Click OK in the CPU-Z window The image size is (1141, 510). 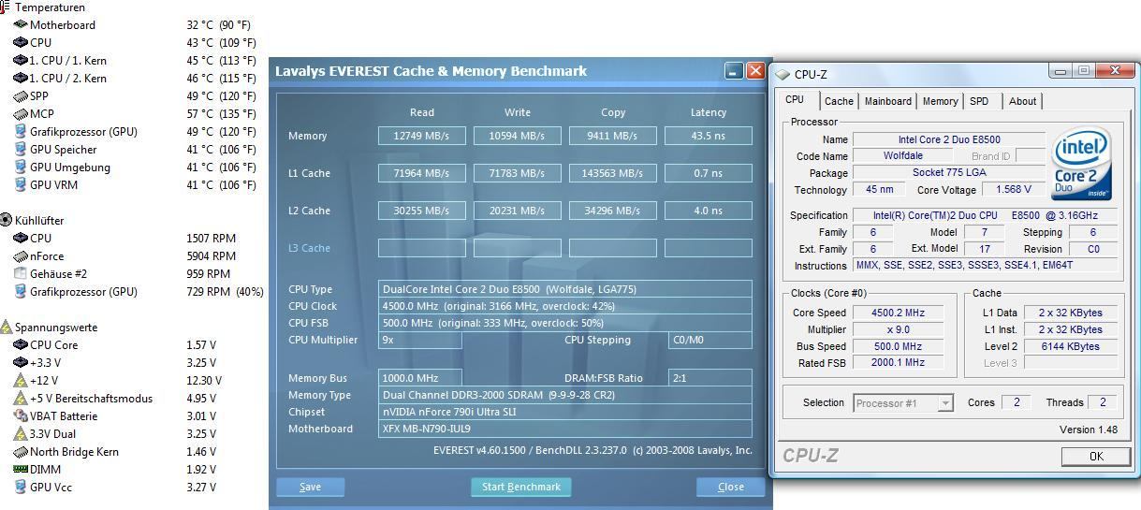[1095, 457]
